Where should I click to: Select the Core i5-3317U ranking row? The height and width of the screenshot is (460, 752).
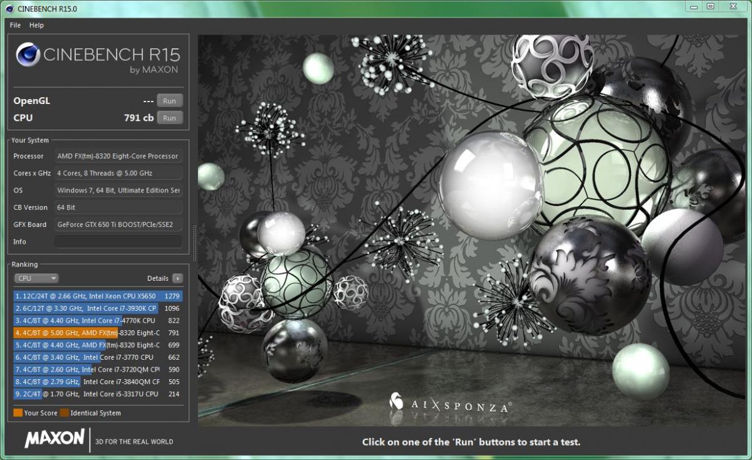(98, 394)
